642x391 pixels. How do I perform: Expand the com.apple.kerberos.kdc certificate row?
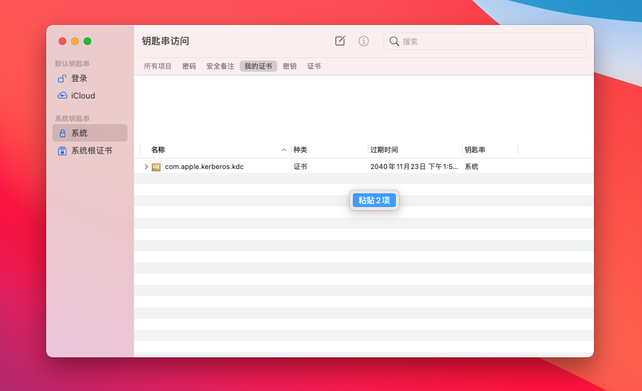[x=146, y=167]
